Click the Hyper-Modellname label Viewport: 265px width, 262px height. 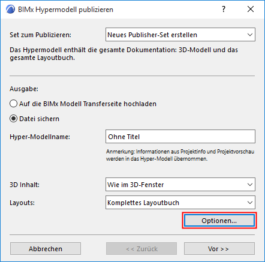coord(40,137)
